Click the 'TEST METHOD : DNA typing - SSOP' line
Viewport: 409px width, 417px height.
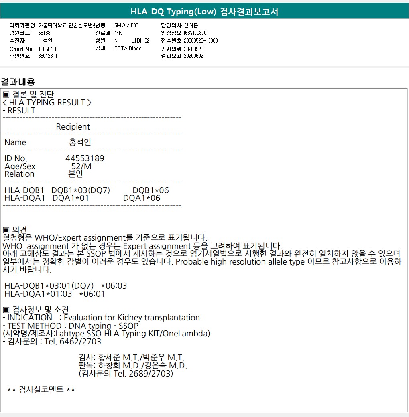[x=71, y=326]
